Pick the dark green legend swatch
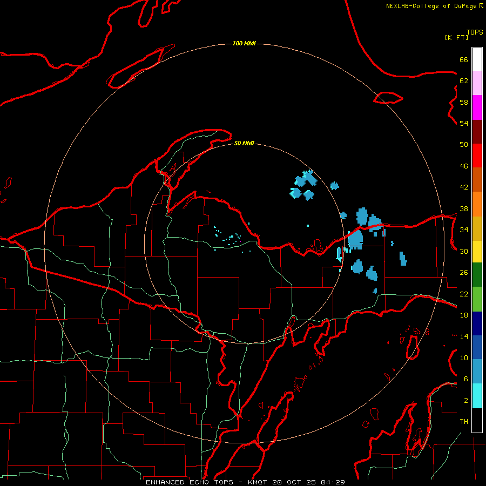Image resolution: width=486 pixels, height=486 pixels. (477, 275)
